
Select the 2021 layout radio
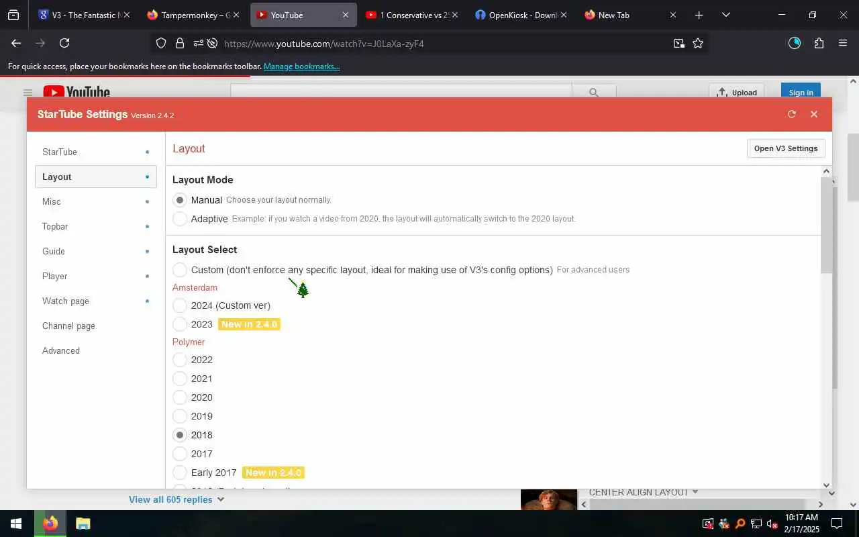(180, 379)
